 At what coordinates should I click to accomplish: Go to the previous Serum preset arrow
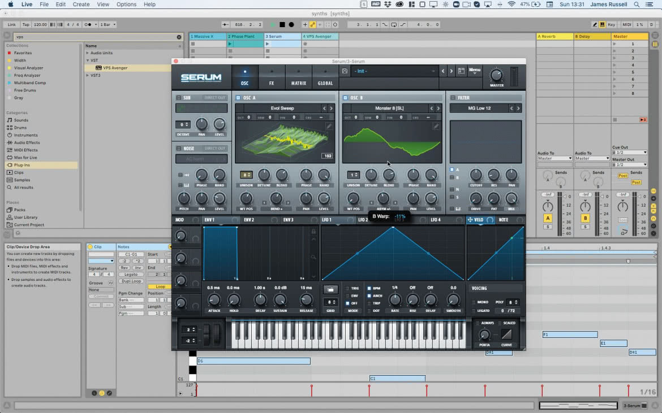(x=443, y=71)
